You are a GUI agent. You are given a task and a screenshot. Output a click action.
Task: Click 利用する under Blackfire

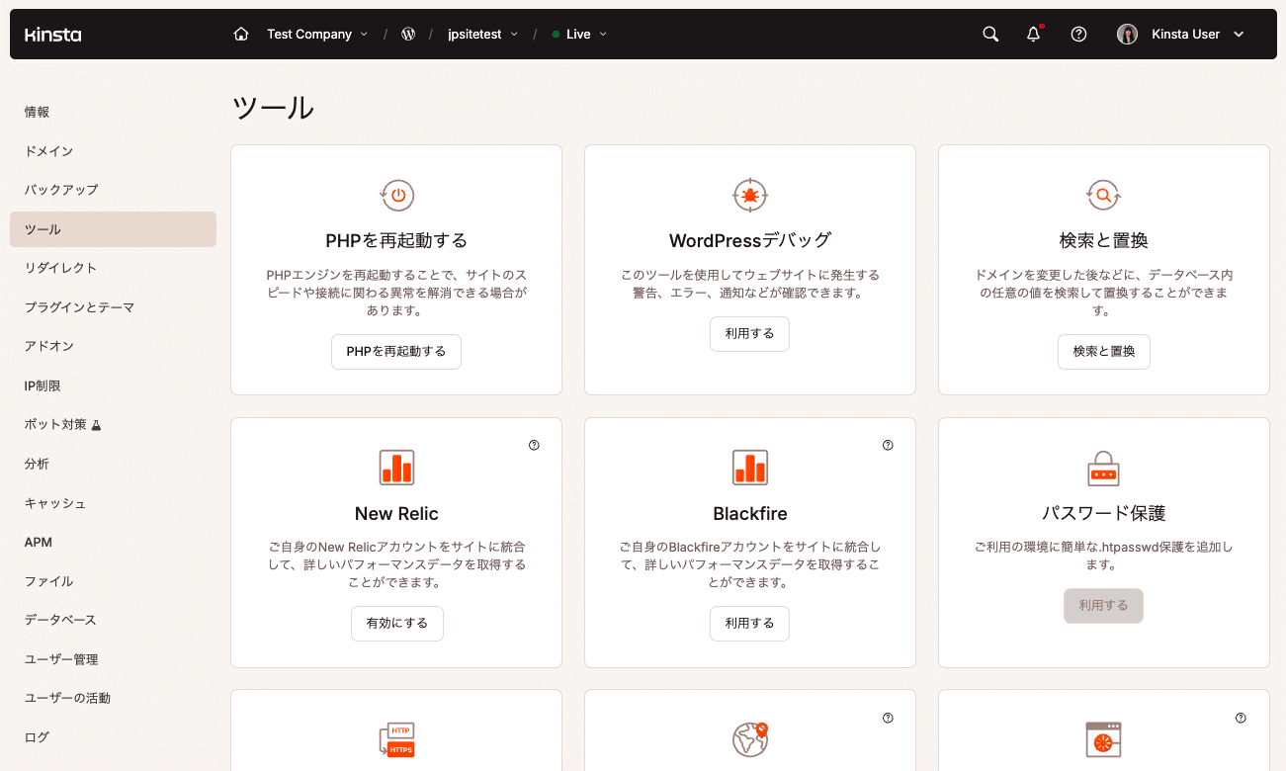(750, 624)
